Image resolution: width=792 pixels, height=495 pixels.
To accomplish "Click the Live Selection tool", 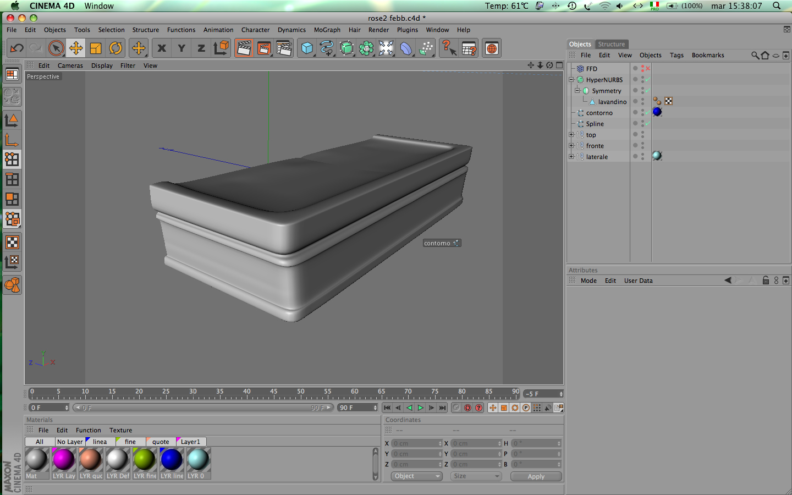I will coord(56,48).
